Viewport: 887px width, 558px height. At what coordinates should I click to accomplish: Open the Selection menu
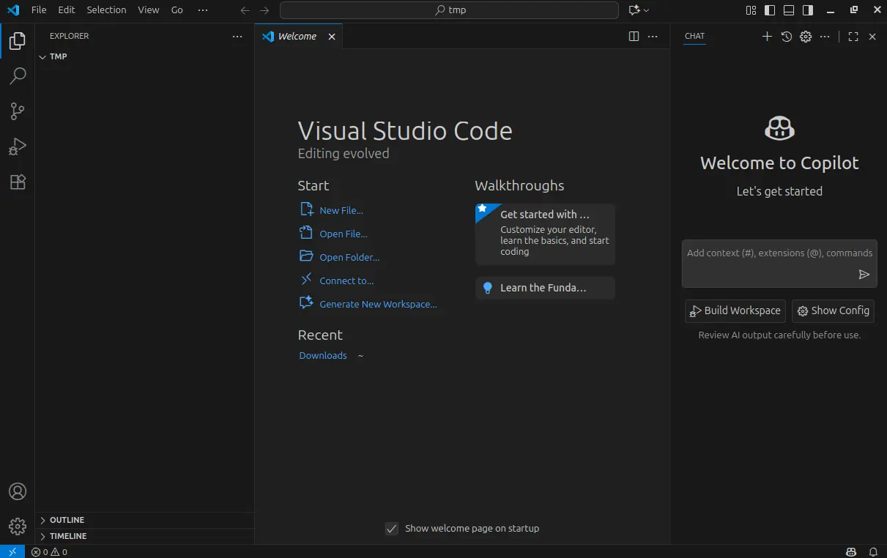(x=106, y=10)
